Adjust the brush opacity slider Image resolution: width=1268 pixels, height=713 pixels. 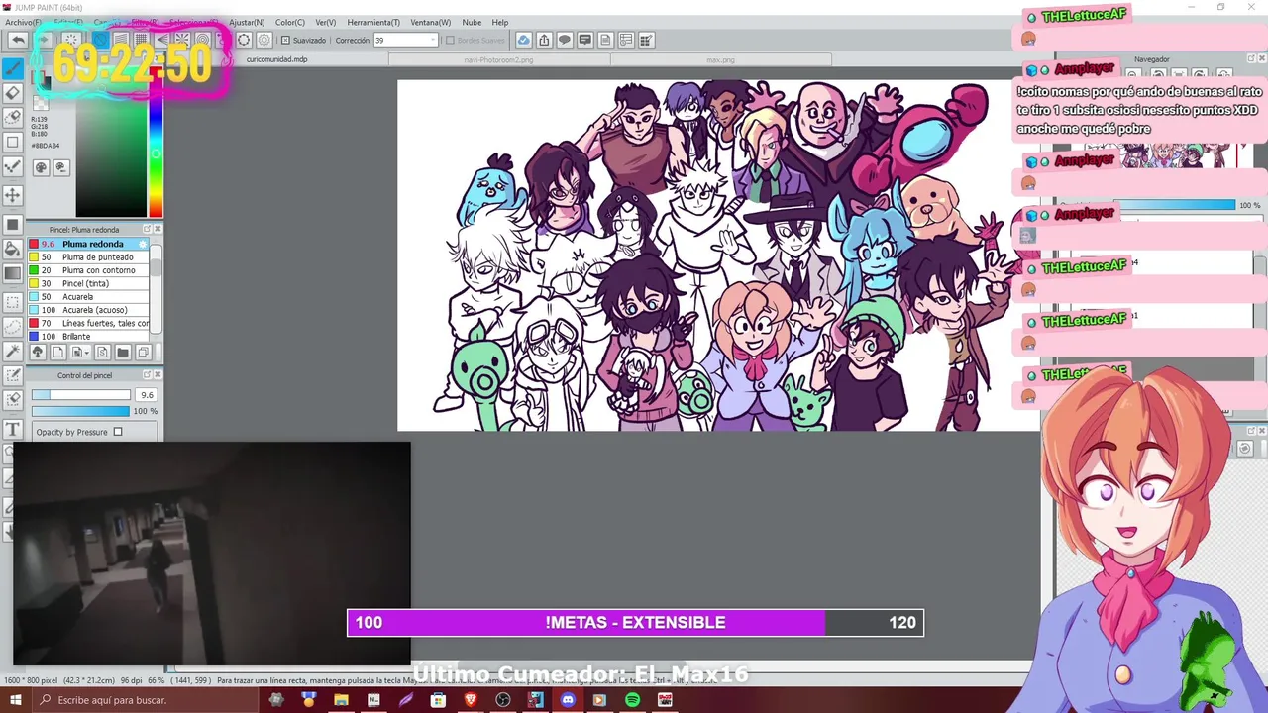(80, 411)
